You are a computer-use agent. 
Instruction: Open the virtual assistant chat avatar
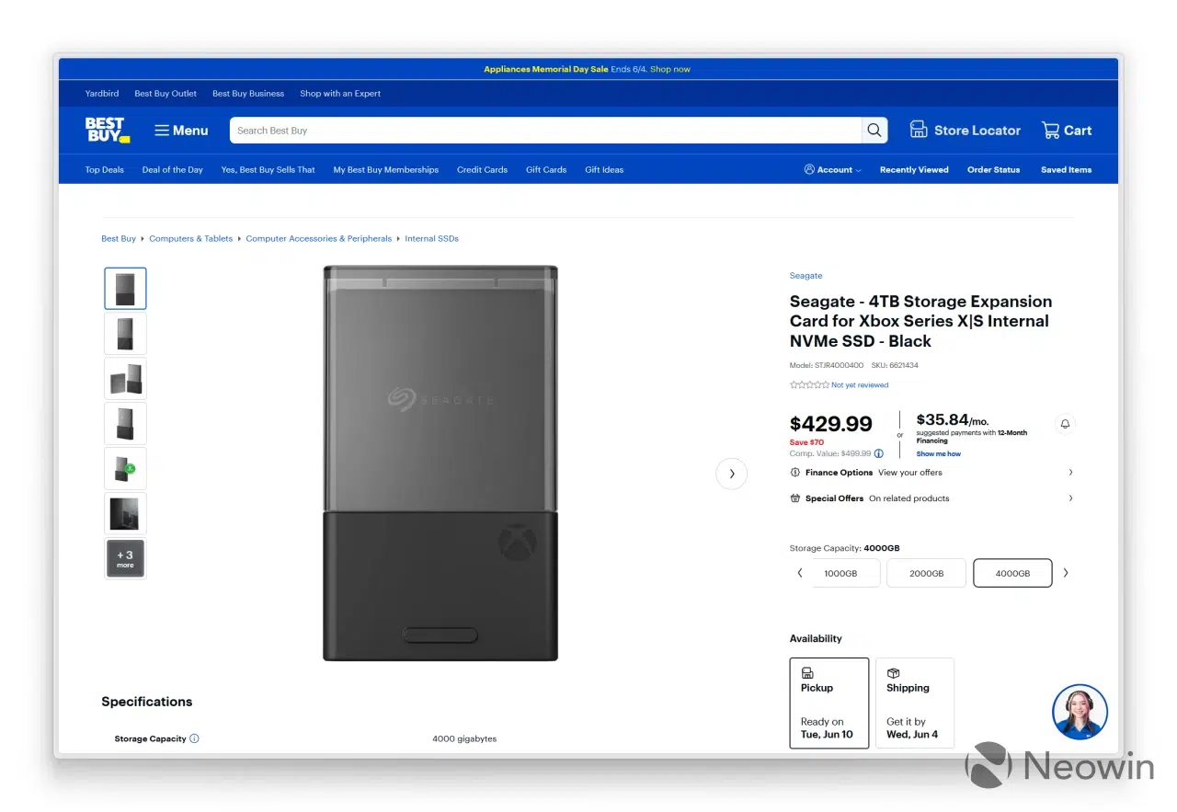(x=1080, y=712)
